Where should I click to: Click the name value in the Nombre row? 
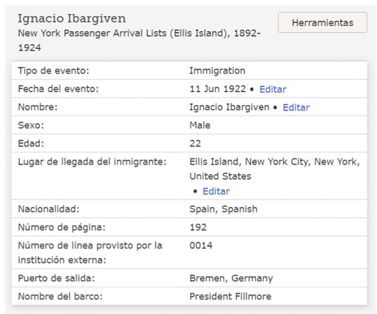click(x=229, y=108)
